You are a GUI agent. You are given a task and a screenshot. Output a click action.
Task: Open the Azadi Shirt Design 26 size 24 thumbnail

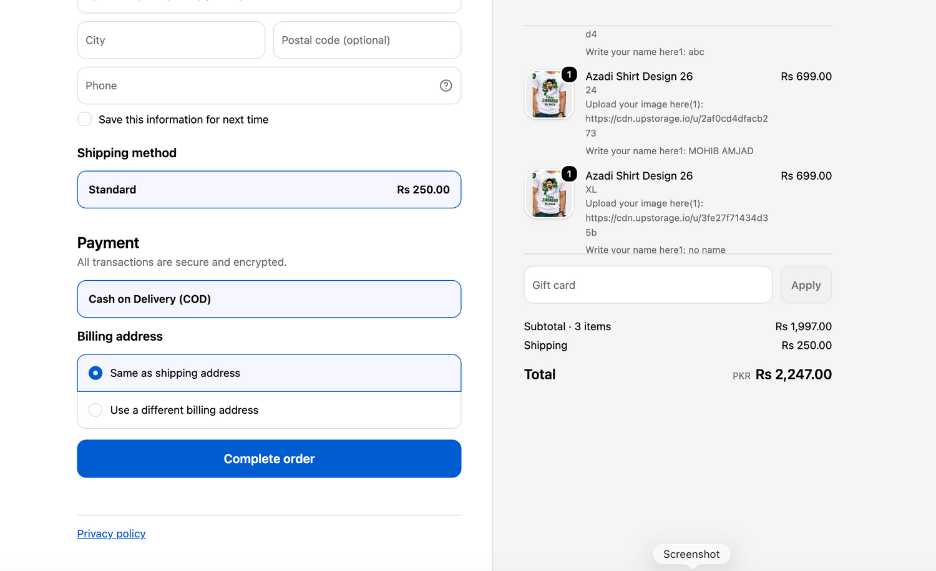549,94
